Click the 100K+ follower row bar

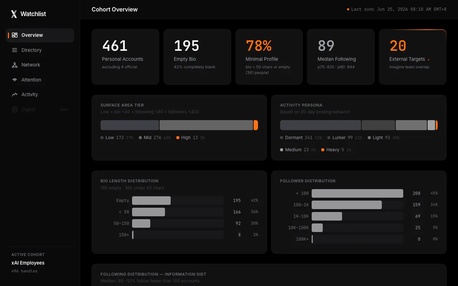[x=357, y=239]
